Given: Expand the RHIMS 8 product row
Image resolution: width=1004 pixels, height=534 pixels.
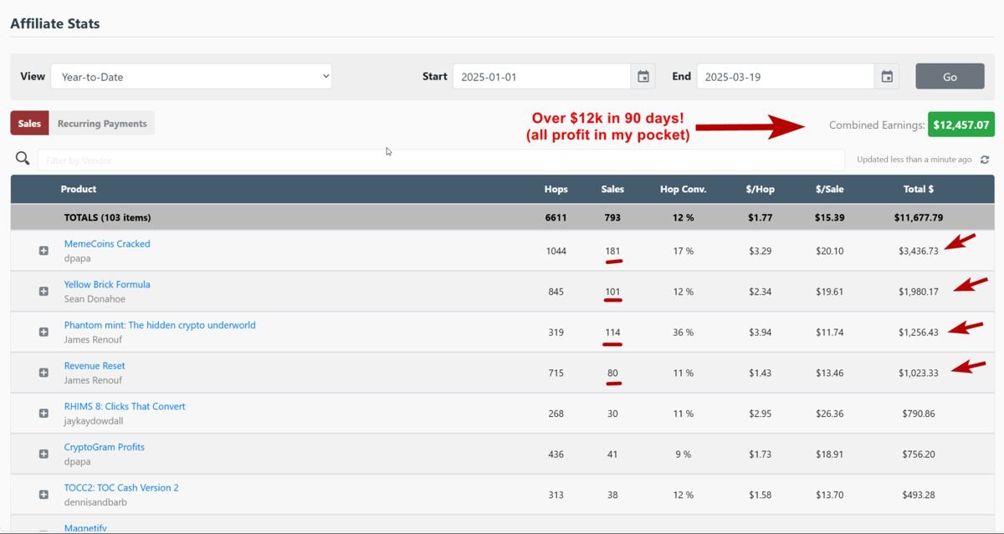Looking at the screenshot, I should [44, 413].
